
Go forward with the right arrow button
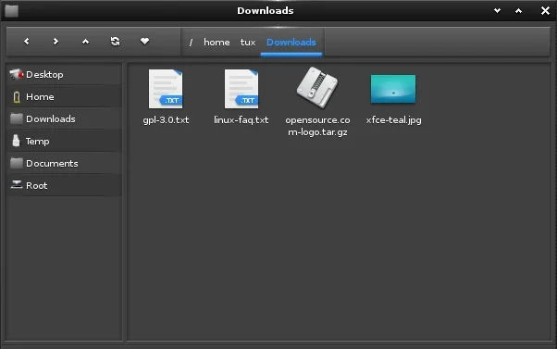56,42
